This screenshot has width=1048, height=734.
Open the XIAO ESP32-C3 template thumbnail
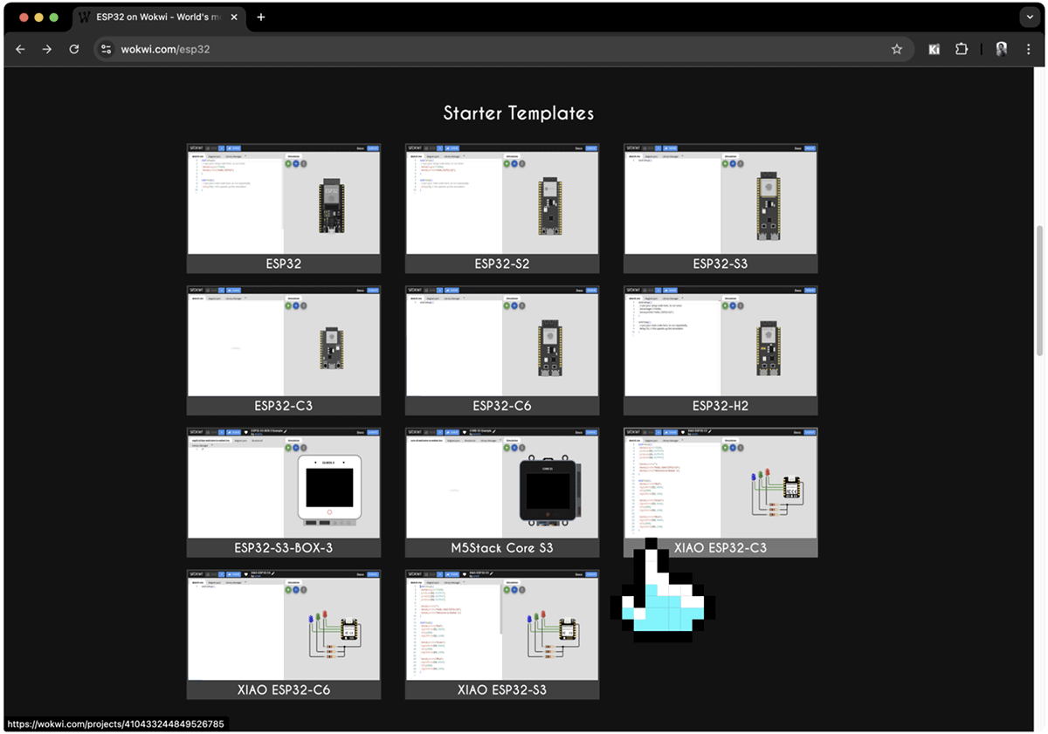click(x=720, y=484)
